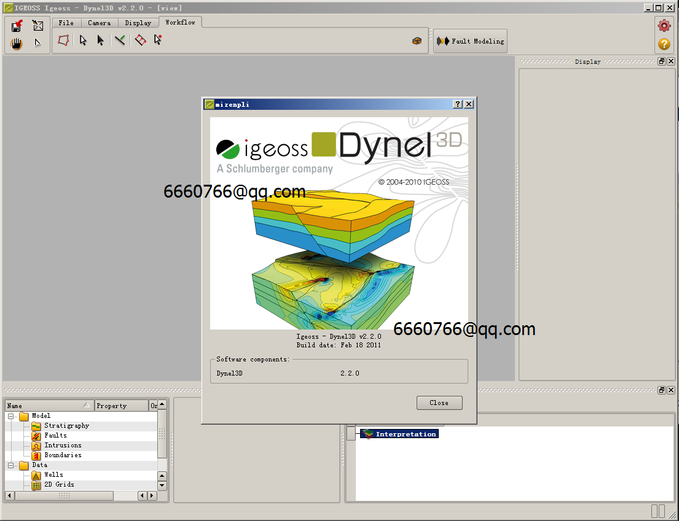Click the dialog help question mark button
The width and height of the screenshot is (679, 521).
point(458,104)
